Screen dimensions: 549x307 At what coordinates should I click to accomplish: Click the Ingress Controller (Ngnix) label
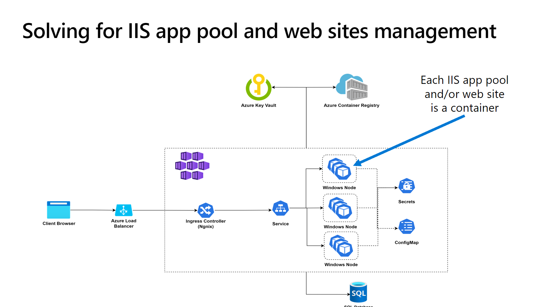(x=206, y=224)
